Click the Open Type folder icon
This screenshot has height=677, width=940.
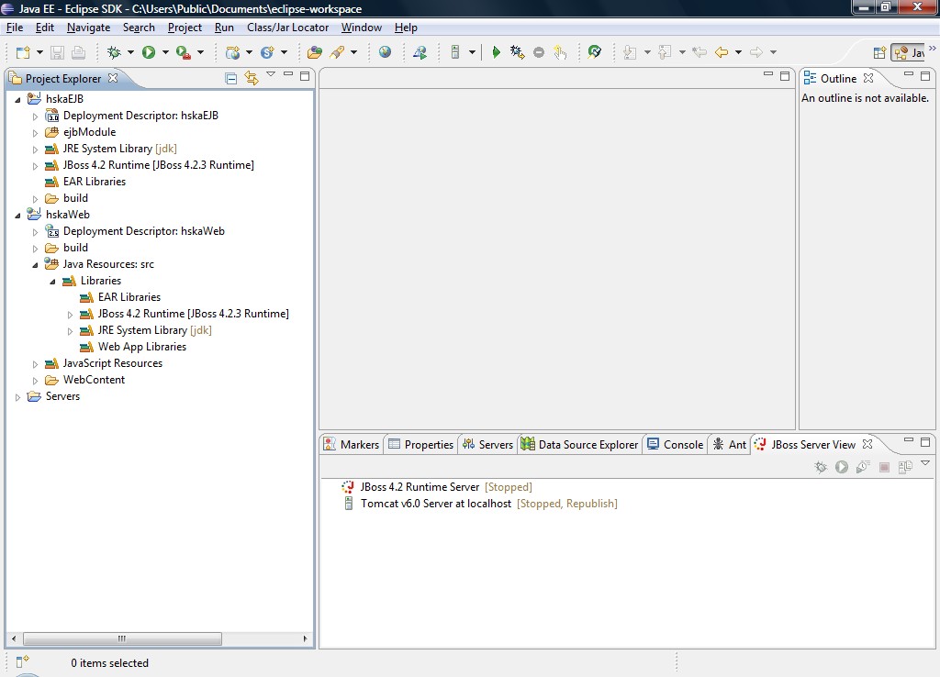[x=314, y=52]
